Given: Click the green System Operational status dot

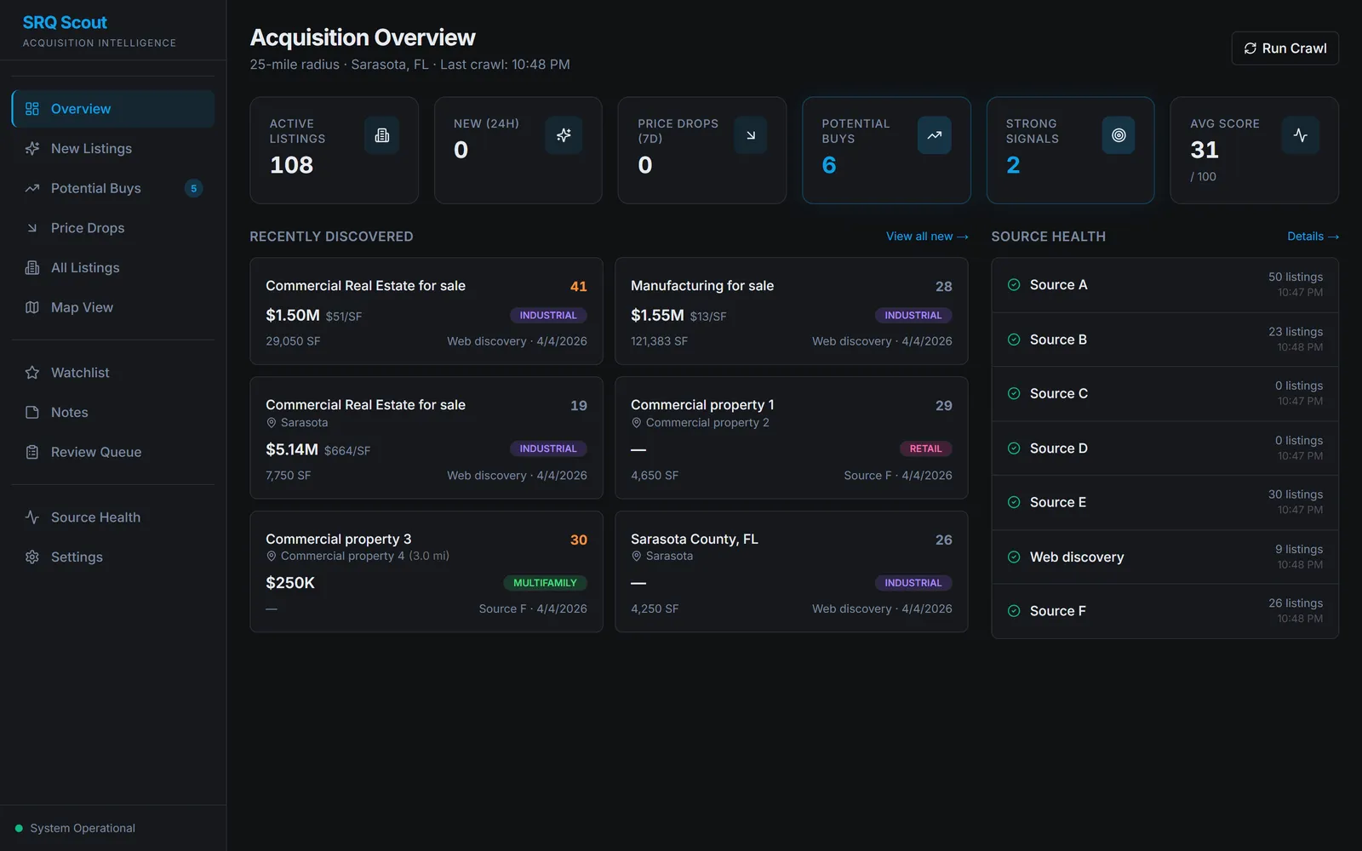Looking at the screenshot, I should [x=19, y=828].
